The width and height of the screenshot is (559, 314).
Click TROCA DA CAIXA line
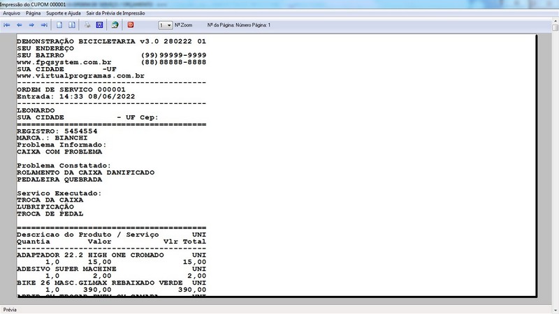50,200
